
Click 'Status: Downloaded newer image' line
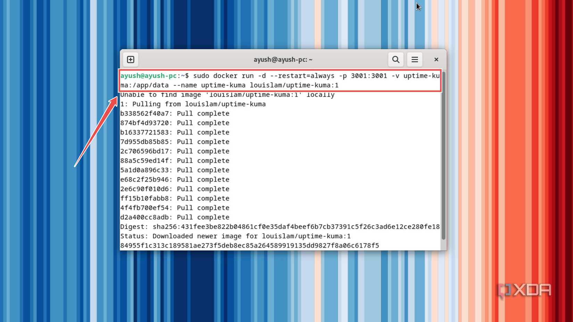click(235, 236)
